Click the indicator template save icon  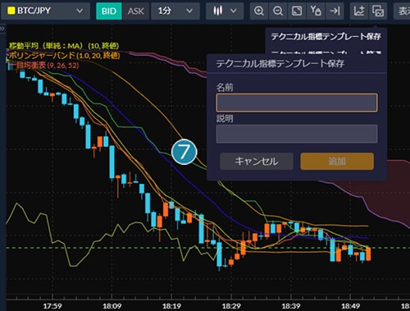point(378,11)
